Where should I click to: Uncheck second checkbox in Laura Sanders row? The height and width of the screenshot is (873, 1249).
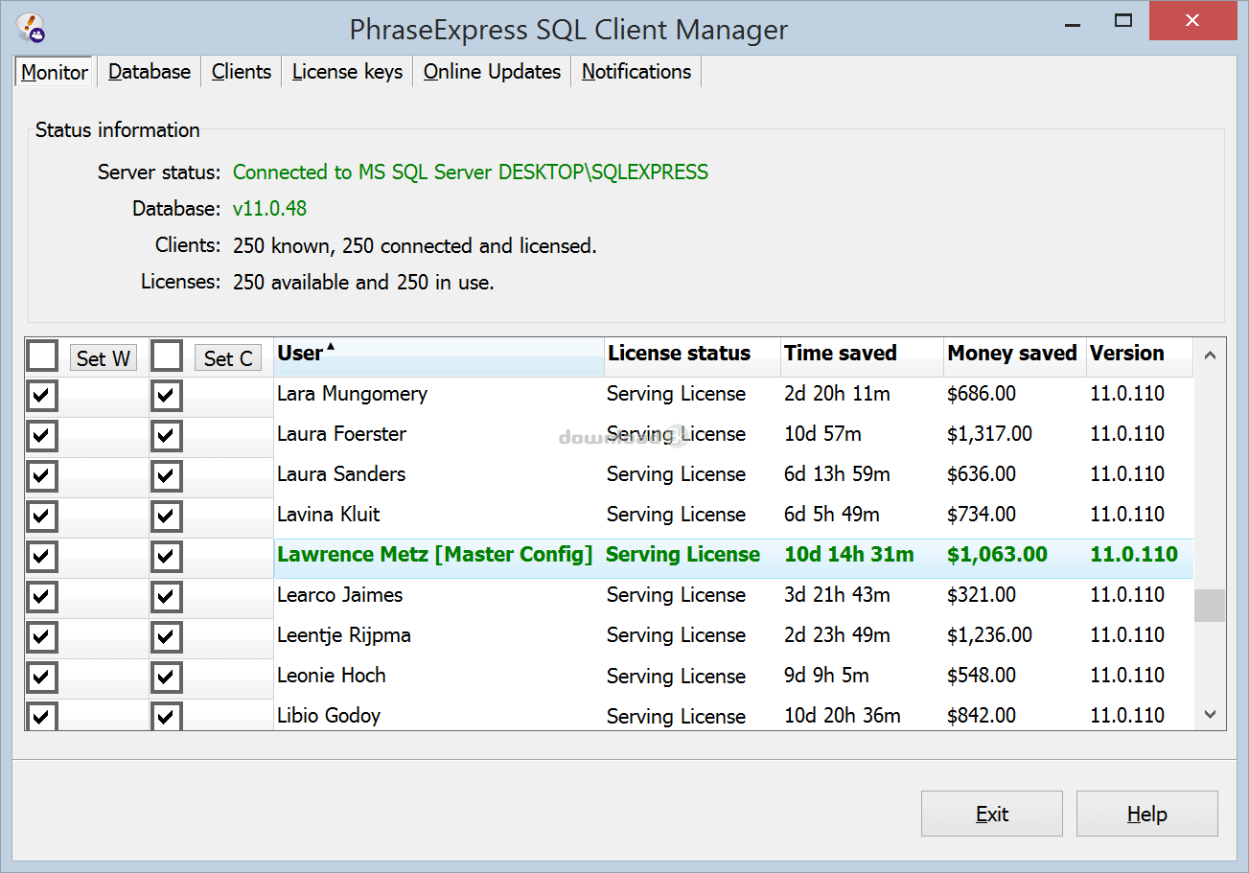point(167,476)
